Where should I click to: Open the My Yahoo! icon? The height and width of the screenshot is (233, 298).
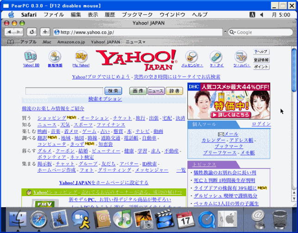pyautogui.click(x=81, y=57)
